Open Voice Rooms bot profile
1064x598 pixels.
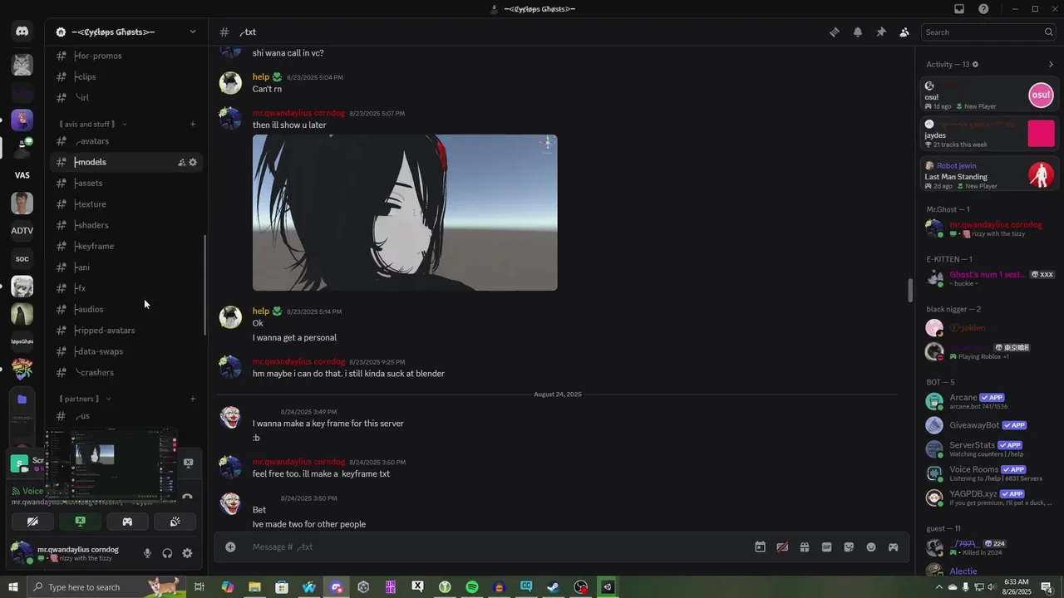989,473
